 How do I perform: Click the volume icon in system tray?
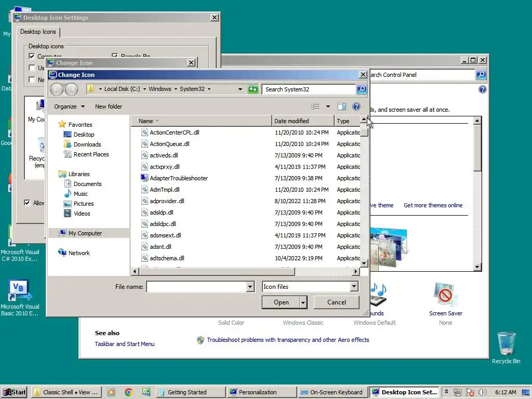click(483, 392)
